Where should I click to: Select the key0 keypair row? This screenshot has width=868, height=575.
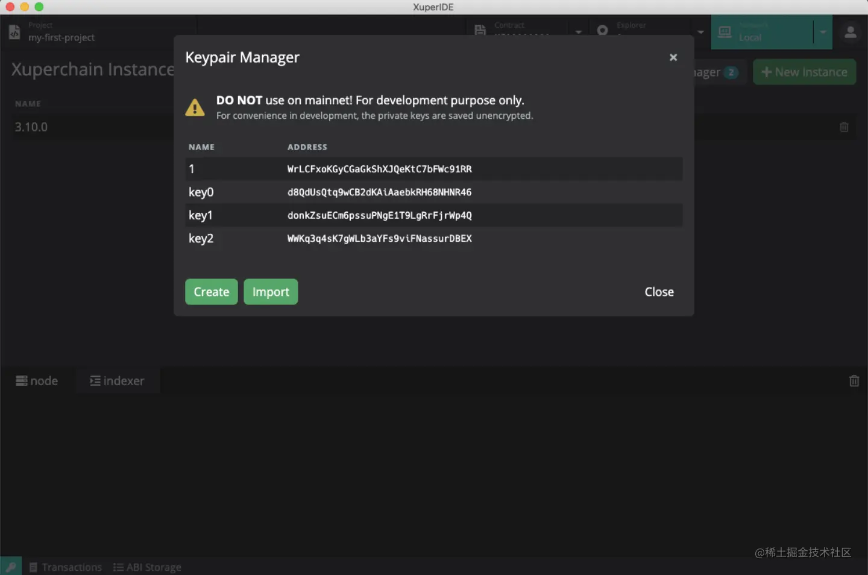point(433,192)
